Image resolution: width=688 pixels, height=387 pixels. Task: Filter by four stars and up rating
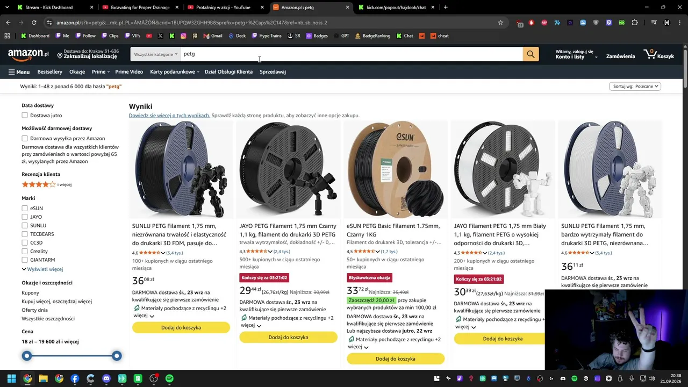[x=47, y=184]
